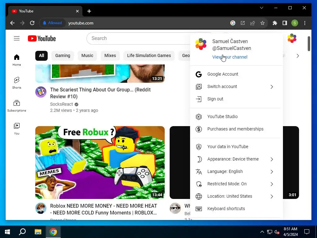
Task: Show hidden system tray icons
Action: click(x=262, y=232)
